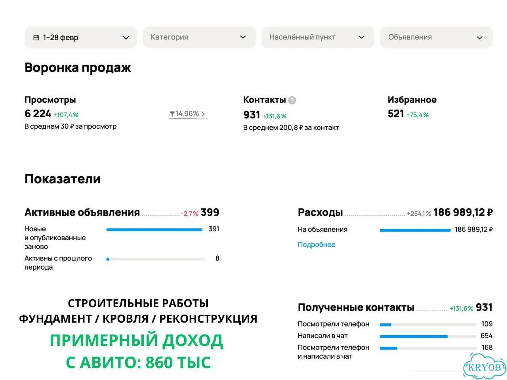Screen dimensions: 507x380
Task: Click 'В среднем 200,8 ₽ за контакт' text
Action: [291, 128]
